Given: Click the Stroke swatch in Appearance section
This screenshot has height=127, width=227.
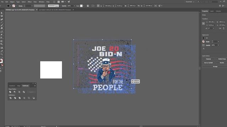Looking at the screenshot, I should [203, 42].
